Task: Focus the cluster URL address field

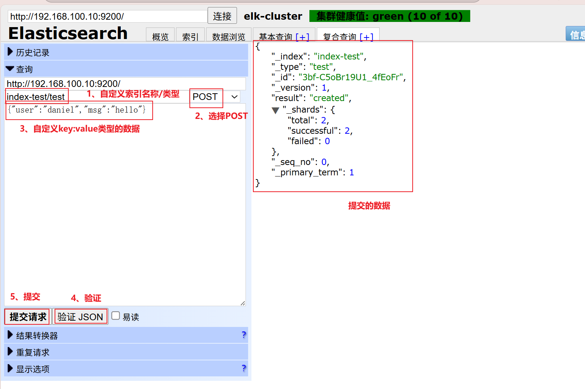Action: [x=107, y=16]
